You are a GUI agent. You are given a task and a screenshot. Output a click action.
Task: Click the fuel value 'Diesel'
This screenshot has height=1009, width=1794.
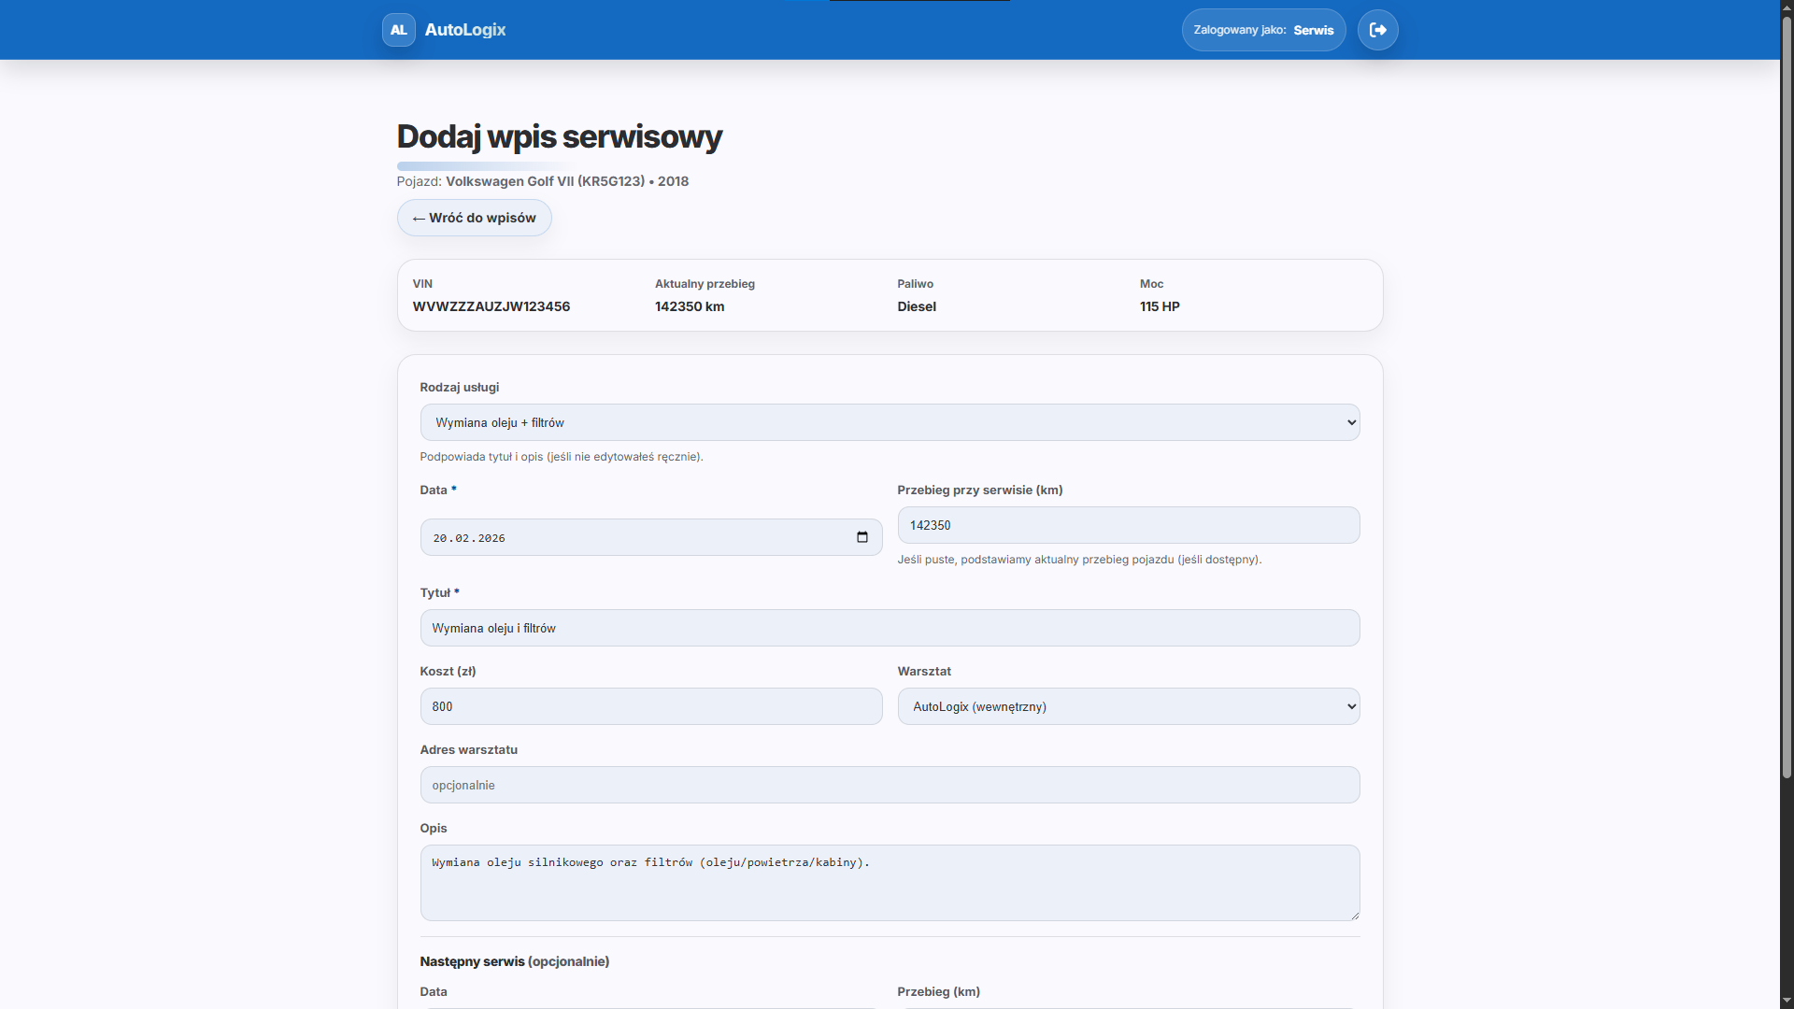pos(917,306)
